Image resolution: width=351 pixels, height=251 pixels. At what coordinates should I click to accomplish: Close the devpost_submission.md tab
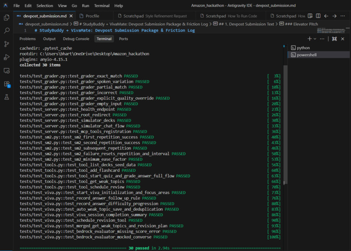(x=71, y=16)
